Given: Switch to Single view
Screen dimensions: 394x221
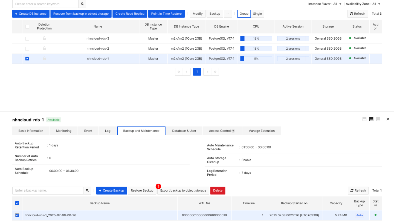Looking at the screenshot, I should click(257, 14).
